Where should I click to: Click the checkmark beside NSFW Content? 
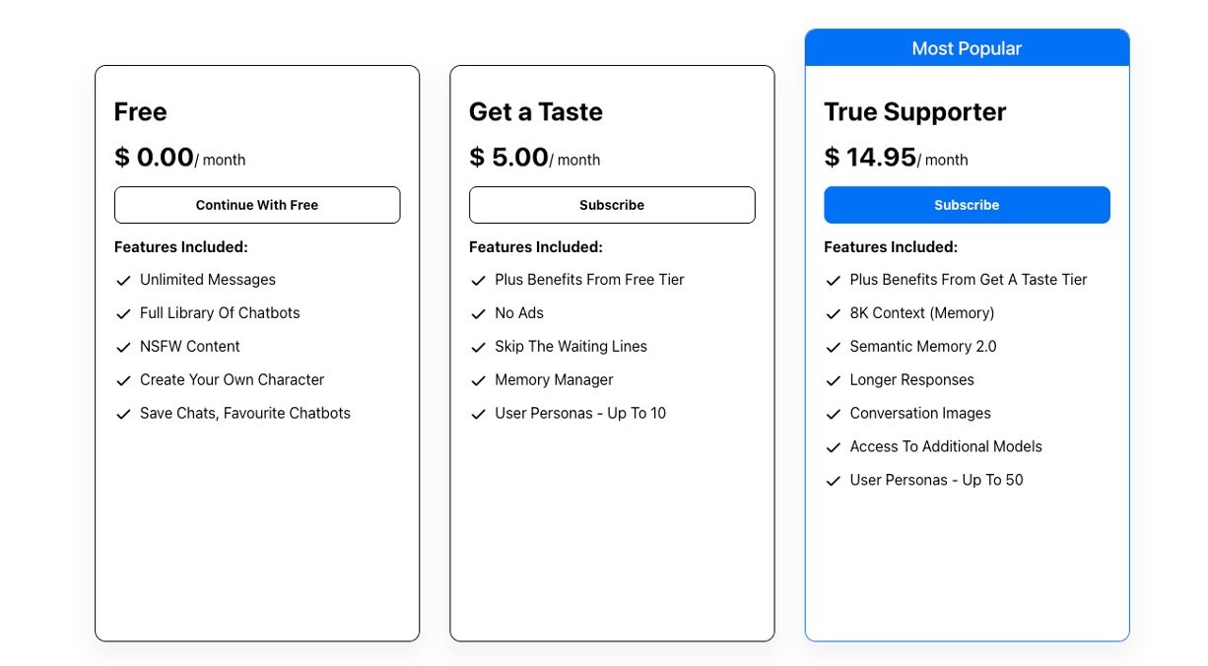pos(123,348)
